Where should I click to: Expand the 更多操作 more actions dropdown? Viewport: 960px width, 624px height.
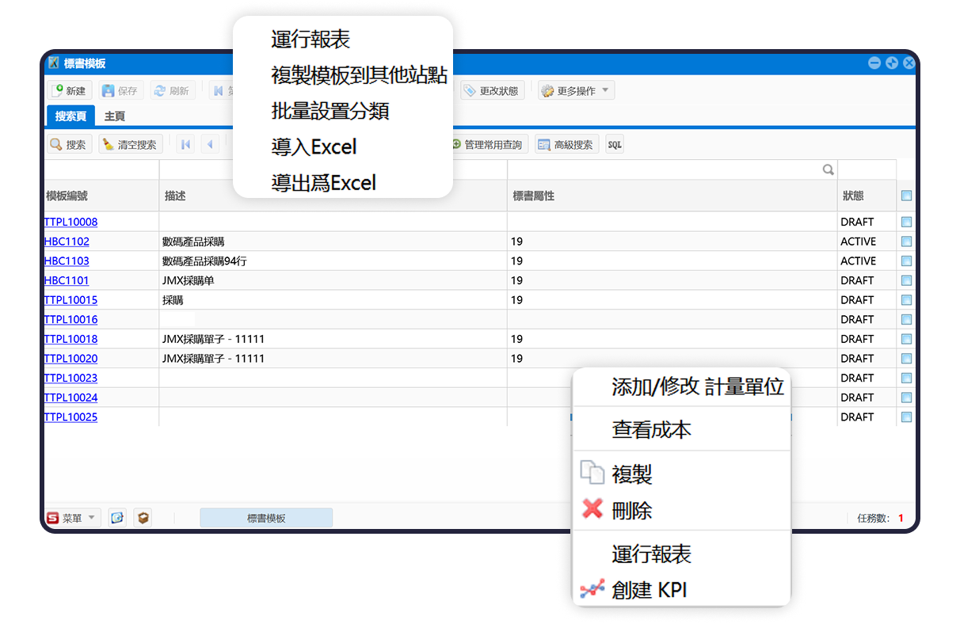click(576, 91)
